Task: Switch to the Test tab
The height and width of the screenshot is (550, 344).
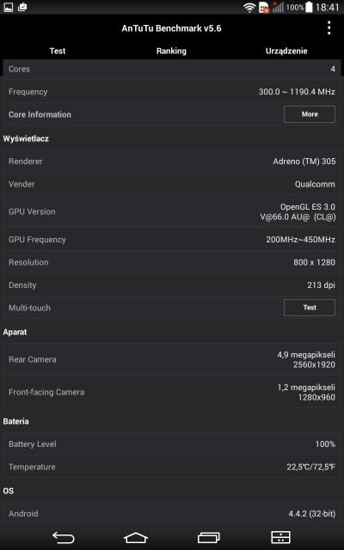Action: point(58,51)
